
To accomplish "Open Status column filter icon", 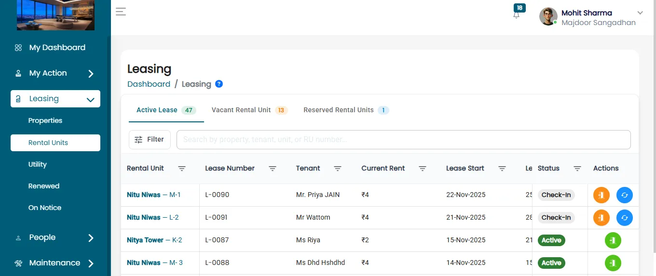I will click(x=577, y=168).
